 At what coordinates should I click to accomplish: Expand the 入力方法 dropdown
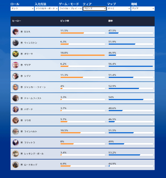pos(46,9)
